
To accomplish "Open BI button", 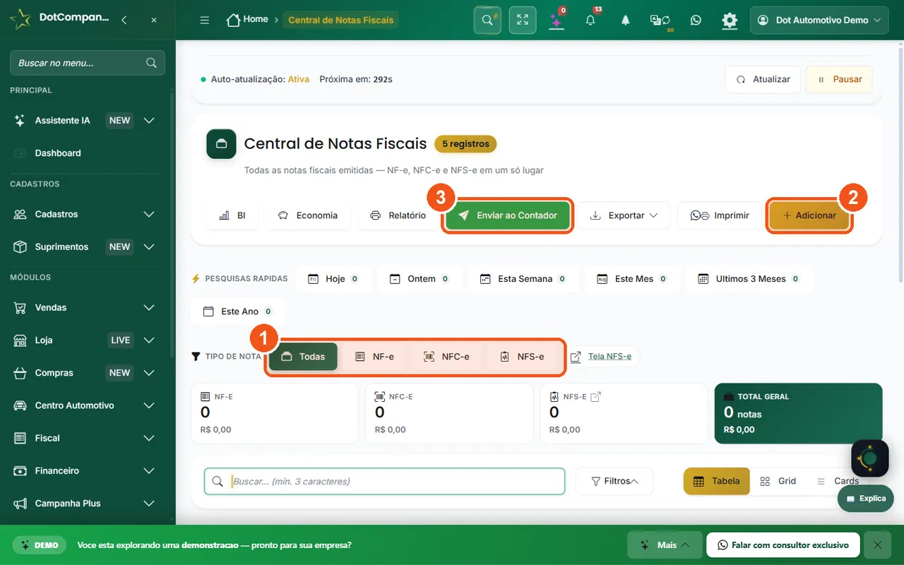I will (232, 215).
